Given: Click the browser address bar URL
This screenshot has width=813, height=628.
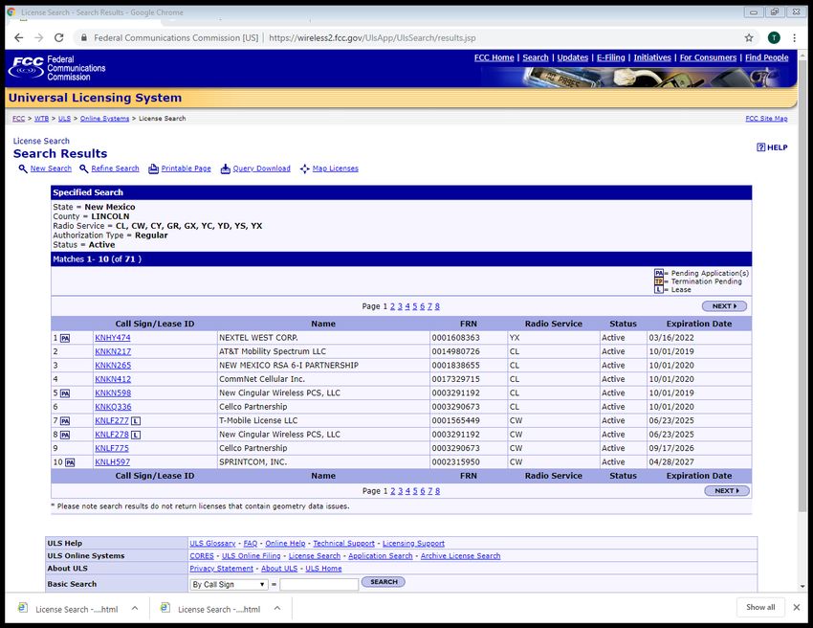Looking at the screenshot, I should pyautogui.click(x=372, y=38).
